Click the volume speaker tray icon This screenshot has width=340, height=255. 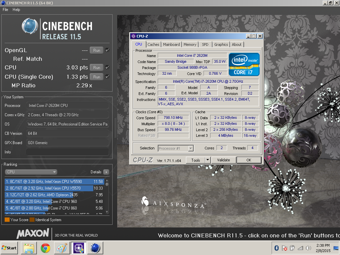point(308,248)
